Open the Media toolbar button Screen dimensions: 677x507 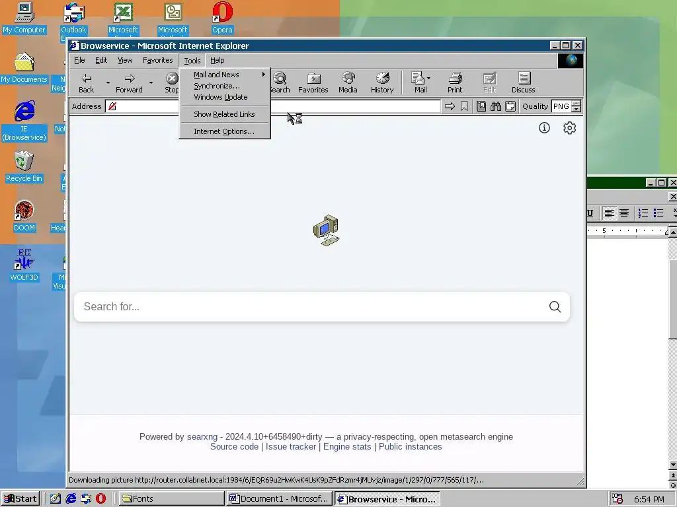tap(348, 83)
